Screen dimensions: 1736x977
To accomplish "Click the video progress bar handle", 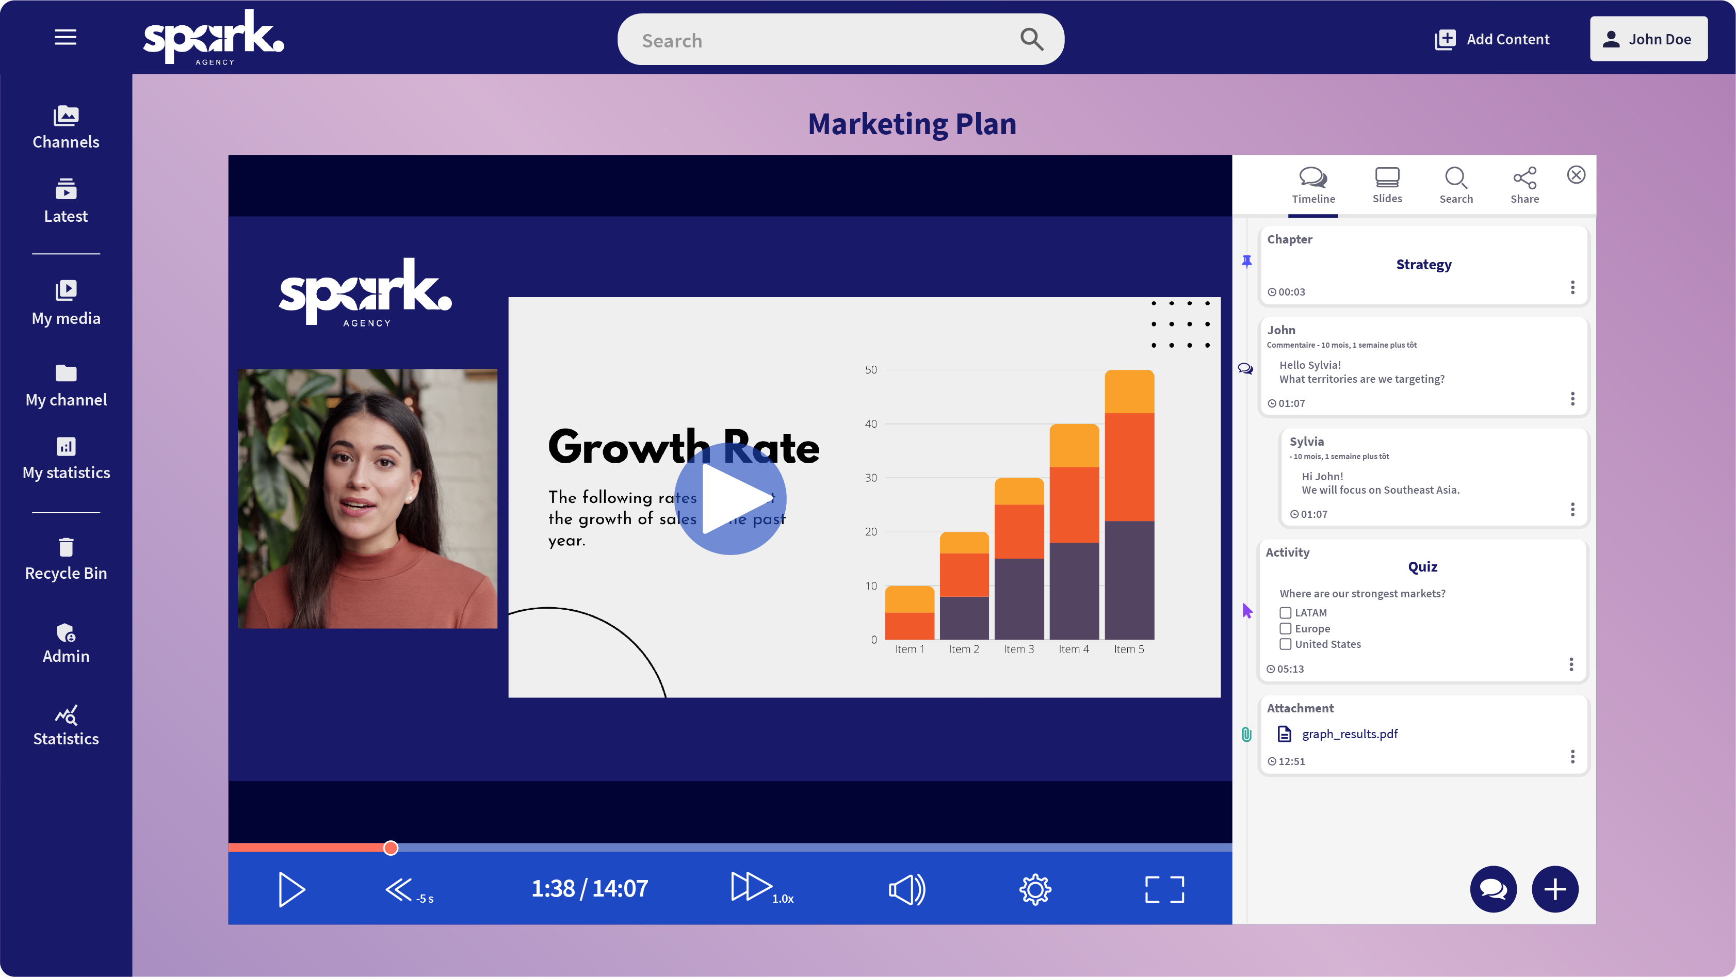I will click(391, 848).
